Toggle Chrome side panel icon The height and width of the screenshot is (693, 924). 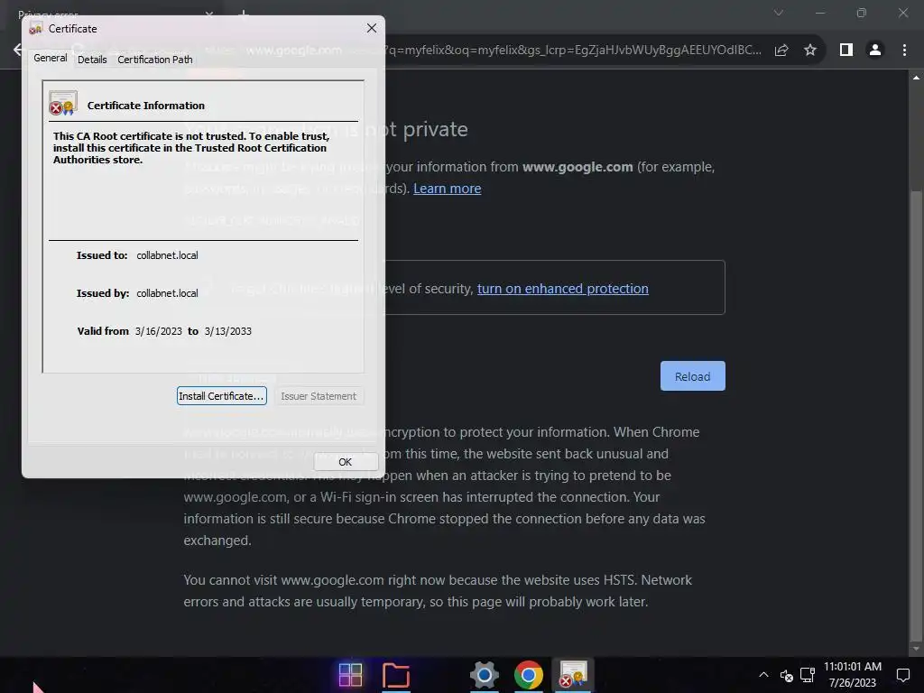coord(846,51)
